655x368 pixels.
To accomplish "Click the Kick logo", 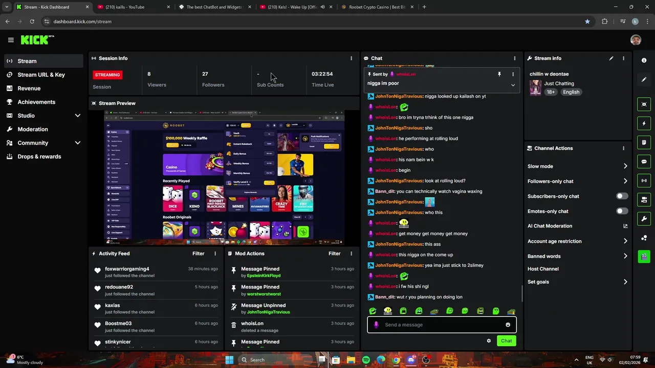I will pyautogui.click(x=37, y=40).
